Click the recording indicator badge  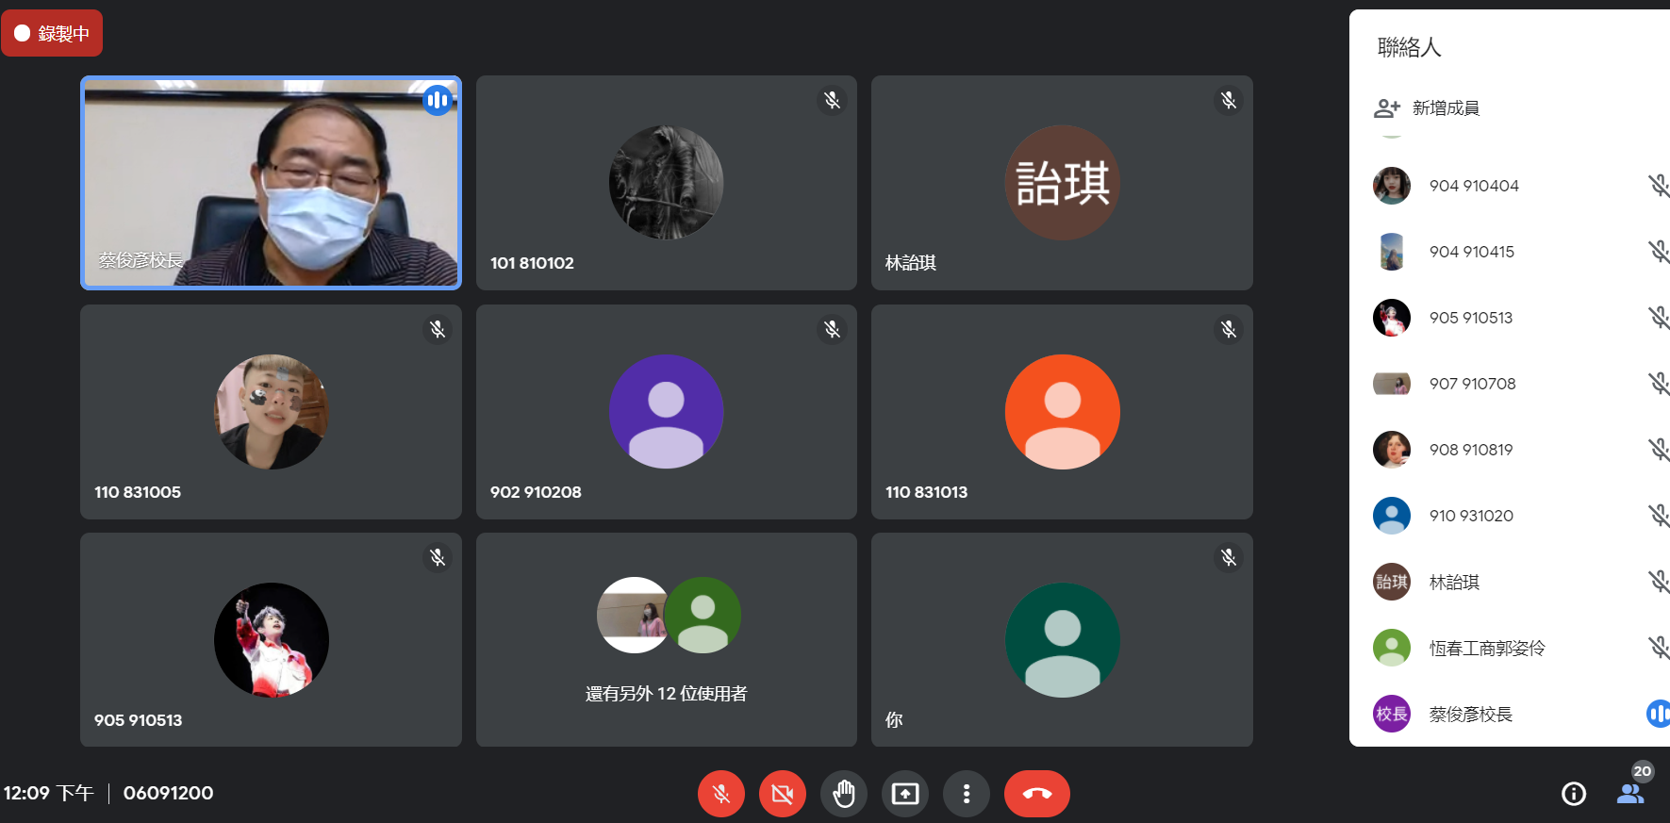coord(52,33)
